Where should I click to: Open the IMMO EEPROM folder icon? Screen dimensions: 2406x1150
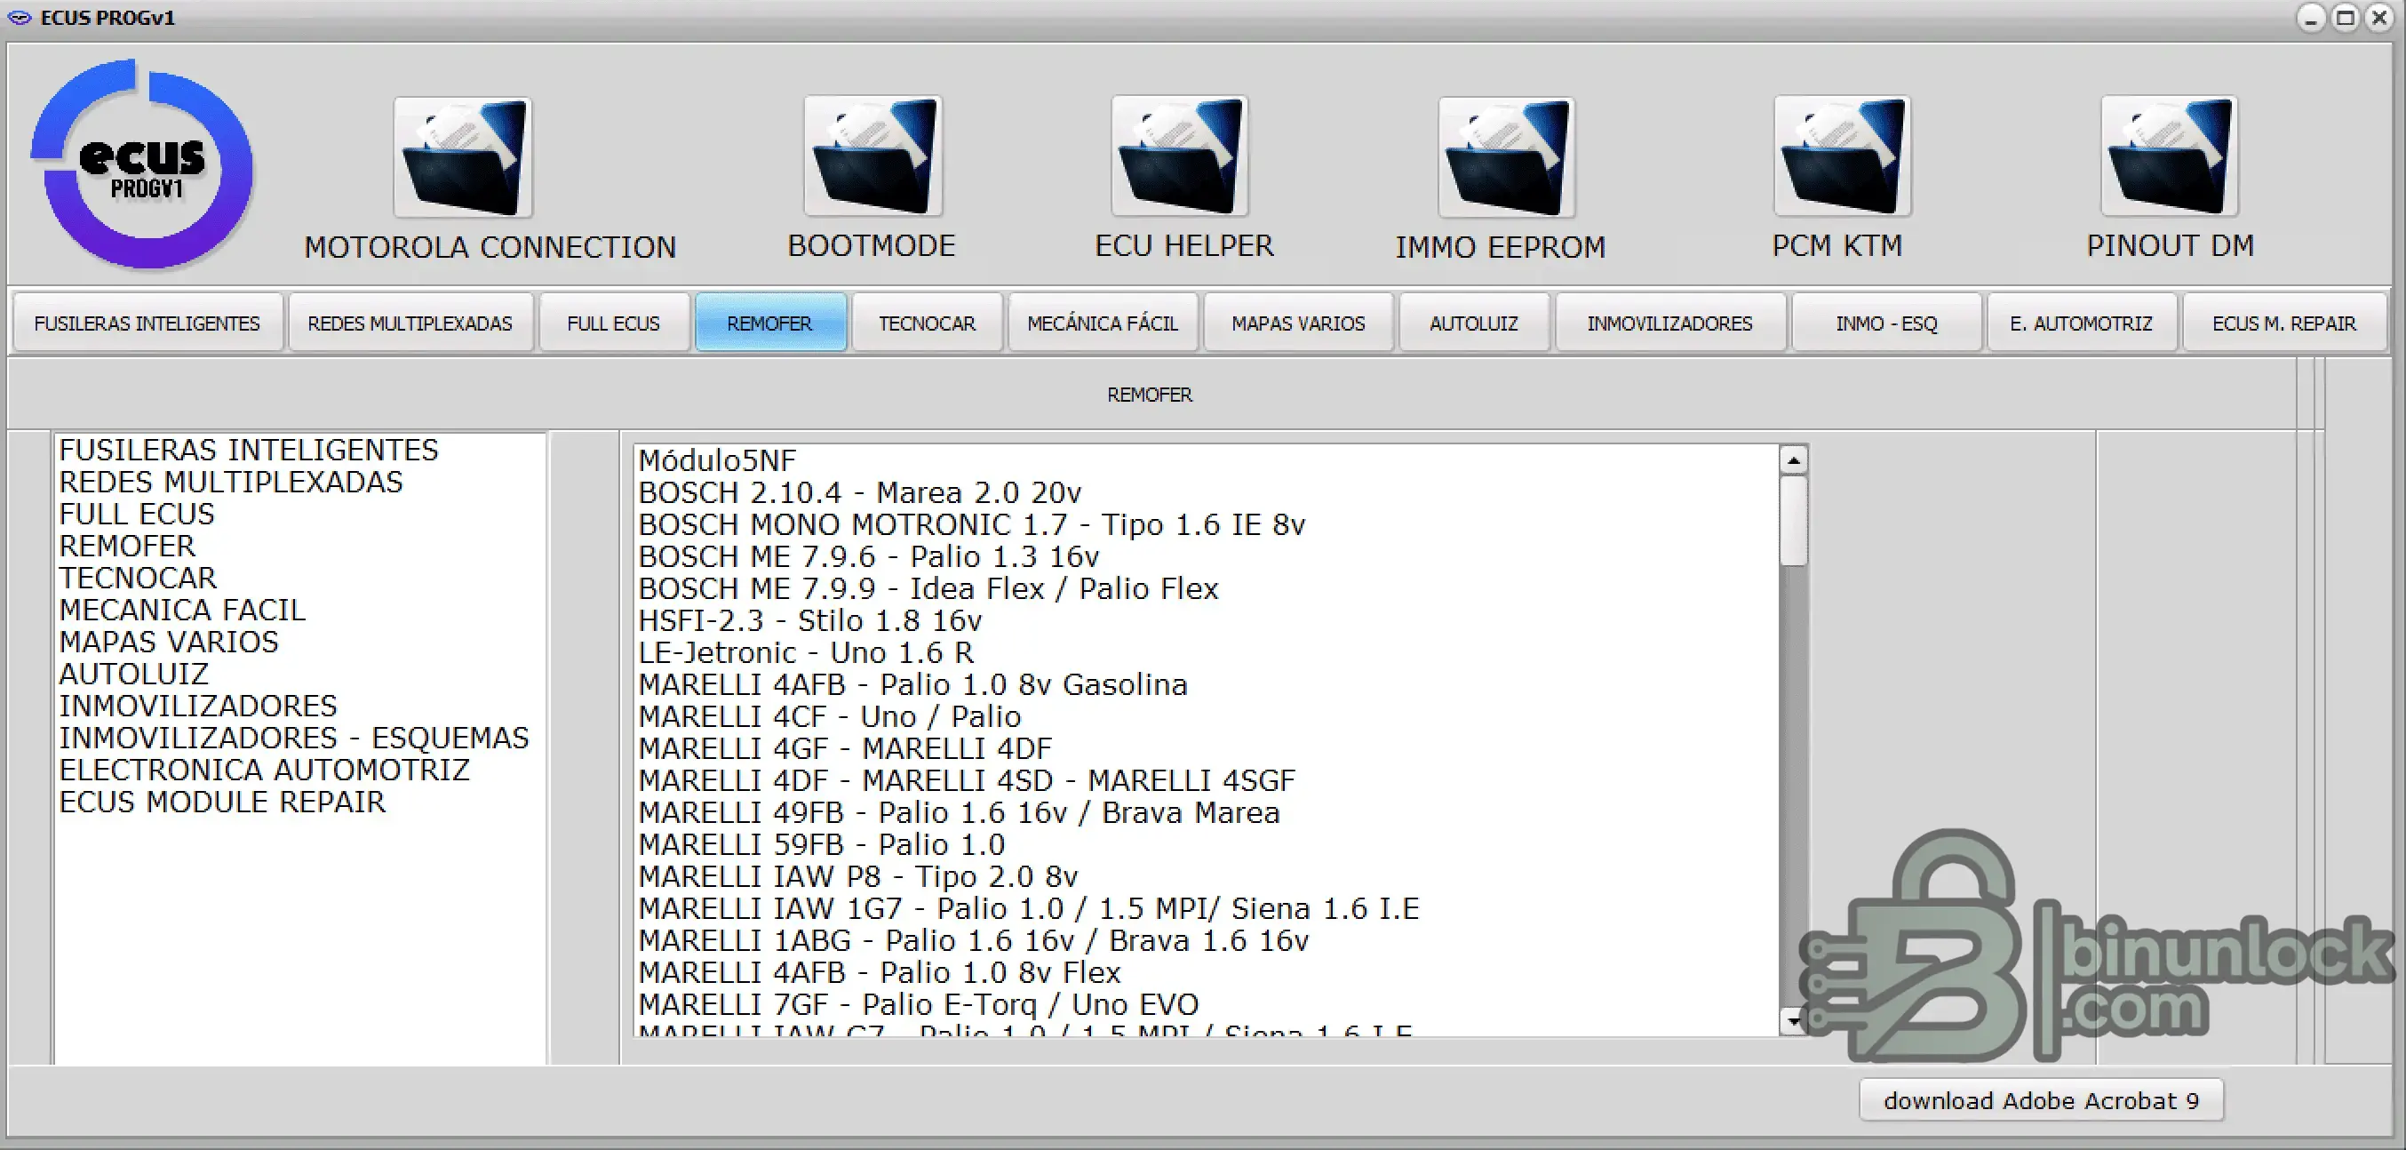pyautogui.click(x=1507, y=157)
